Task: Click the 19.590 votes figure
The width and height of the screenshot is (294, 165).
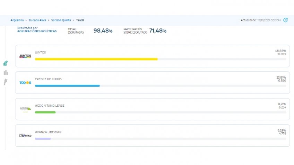Action: pos(282,81)
